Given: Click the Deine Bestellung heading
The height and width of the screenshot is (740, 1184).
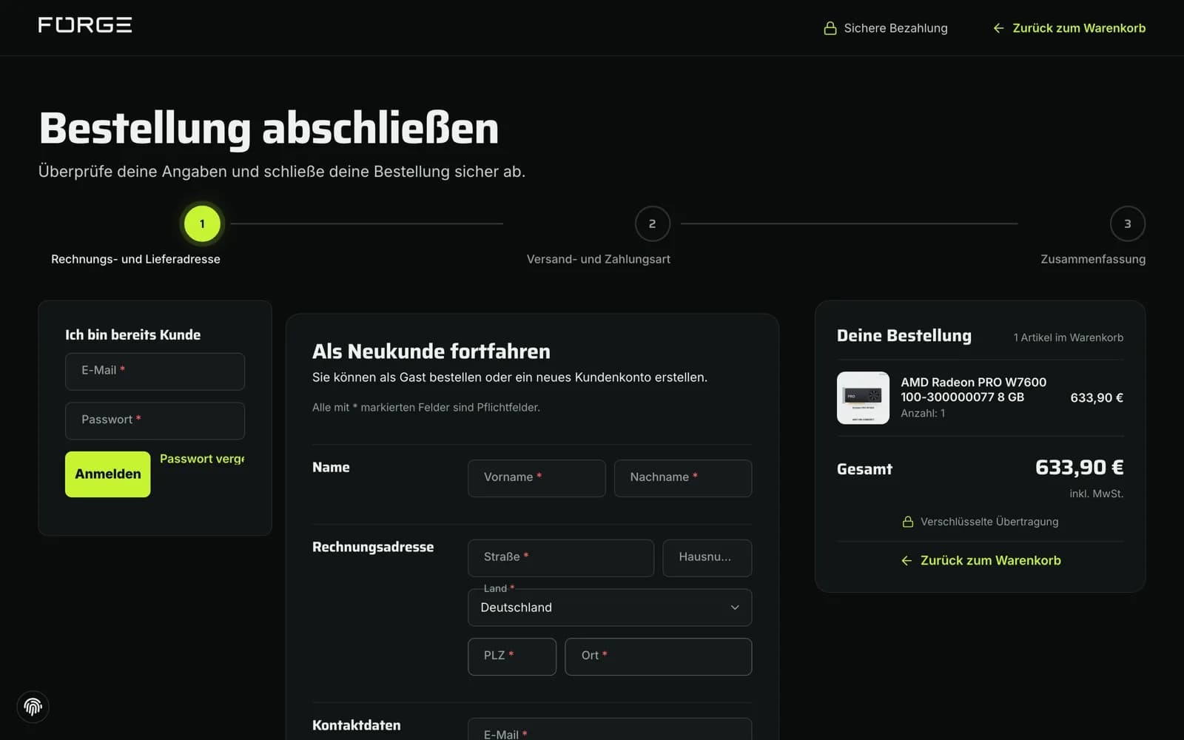Looking at the screenshot, I should click(904, 336).
